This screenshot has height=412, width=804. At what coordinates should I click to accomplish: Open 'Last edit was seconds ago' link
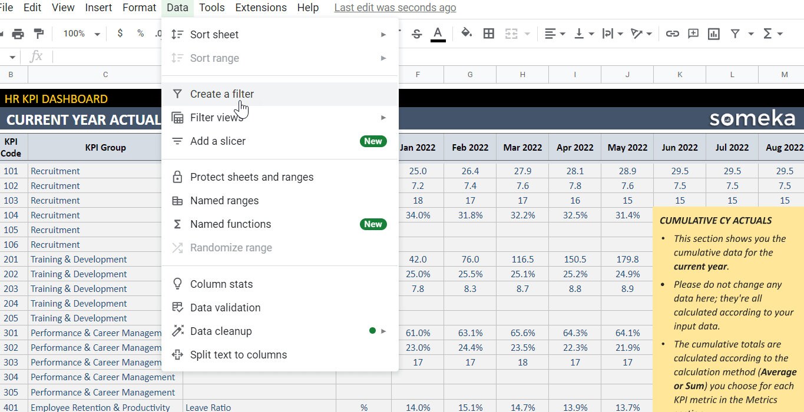tap(395, 8)
